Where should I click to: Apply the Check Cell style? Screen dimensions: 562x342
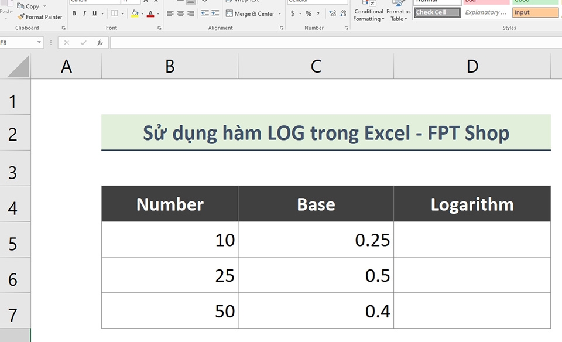coord(437,12)
